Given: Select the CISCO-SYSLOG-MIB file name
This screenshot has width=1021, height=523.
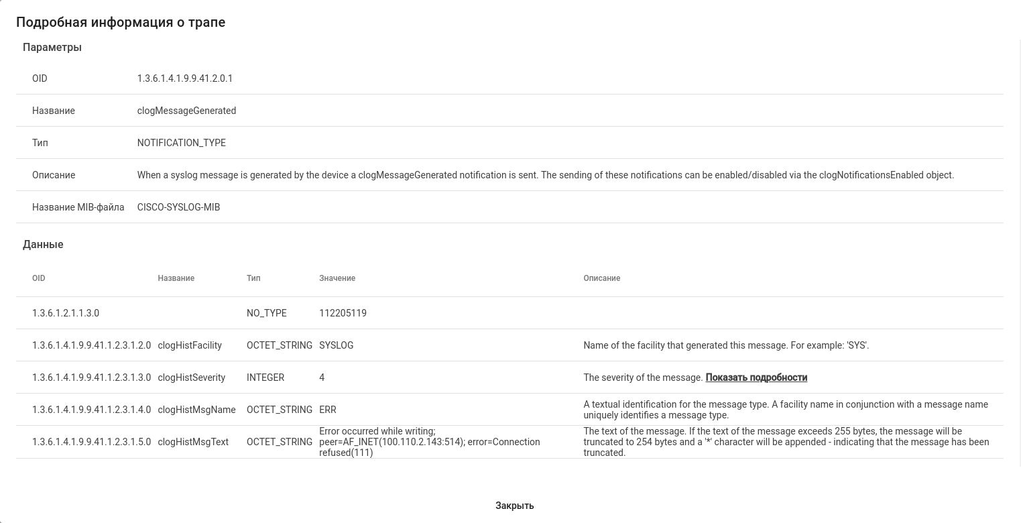Looking at the screenshot, I should (x=178, y=207).
